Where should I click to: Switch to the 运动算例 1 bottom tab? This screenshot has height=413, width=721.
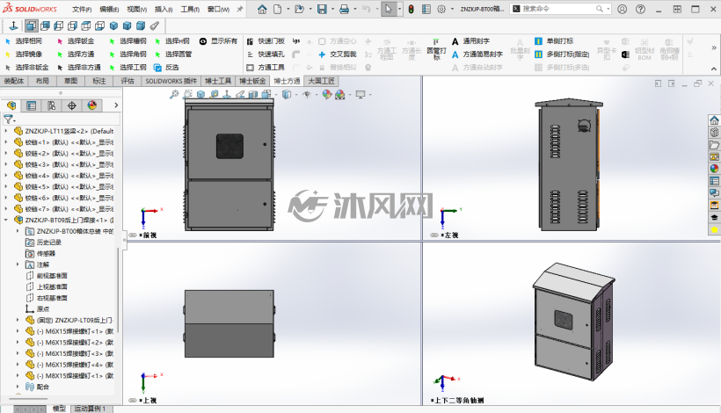click(x=90, y=409)
